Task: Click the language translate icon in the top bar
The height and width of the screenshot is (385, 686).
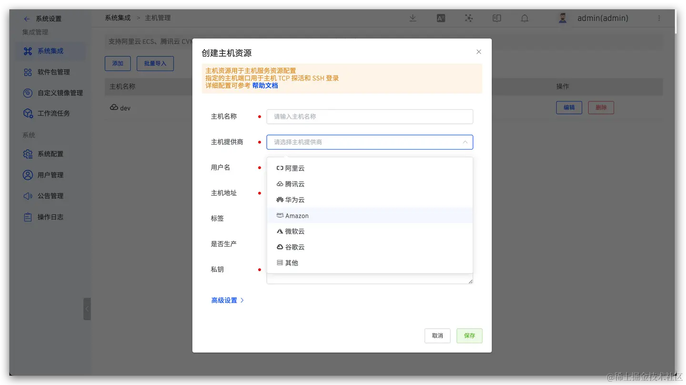Action: [441, 18]
